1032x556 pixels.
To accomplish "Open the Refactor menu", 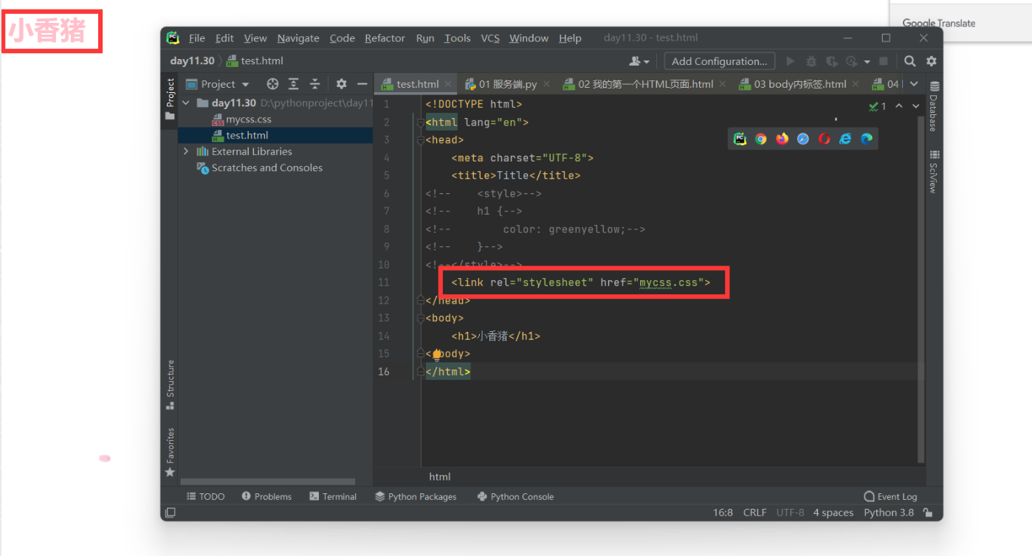I will tap(385, 38).
